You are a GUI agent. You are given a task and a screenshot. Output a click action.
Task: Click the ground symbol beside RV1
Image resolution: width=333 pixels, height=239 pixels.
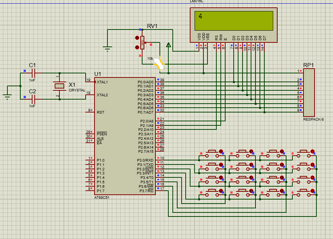[107, 49]
